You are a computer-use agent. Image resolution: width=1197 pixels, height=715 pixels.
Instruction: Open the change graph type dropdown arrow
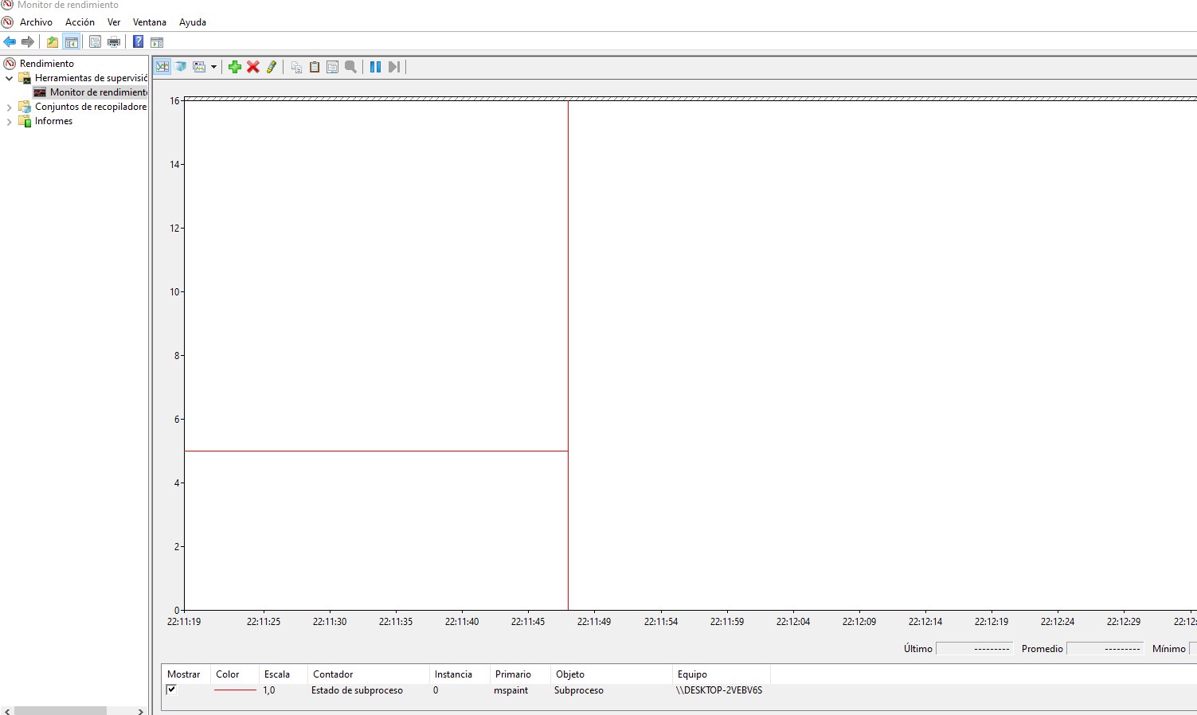pos(213,67)
